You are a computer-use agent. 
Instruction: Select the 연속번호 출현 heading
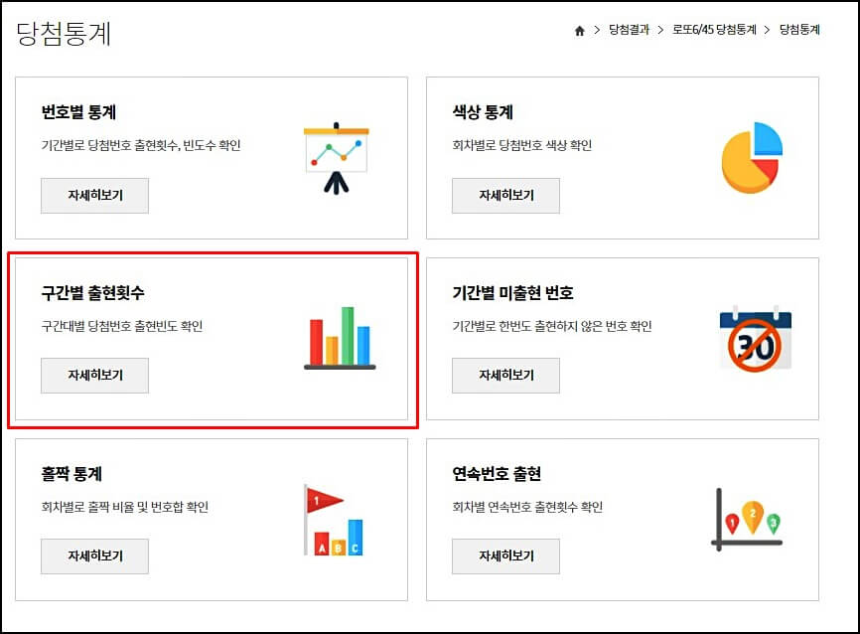point(497,474)
